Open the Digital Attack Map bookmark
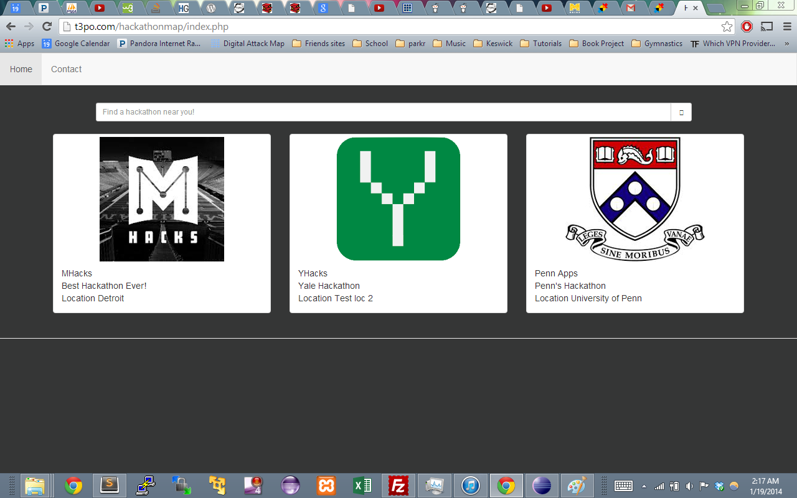The image size is (797, 498). 247,44
